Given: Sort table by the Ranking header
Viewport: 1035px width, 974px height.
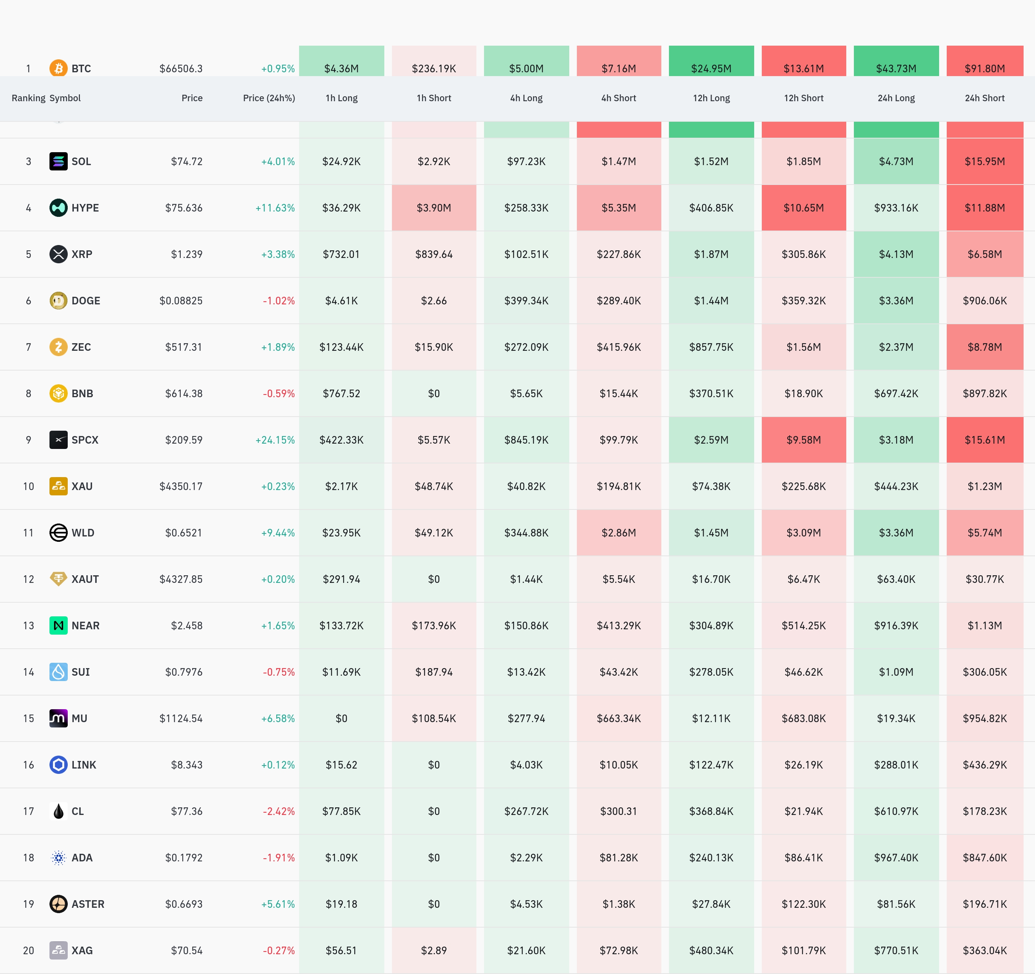Looking at the screenshot, I should [x=29, y=98].
